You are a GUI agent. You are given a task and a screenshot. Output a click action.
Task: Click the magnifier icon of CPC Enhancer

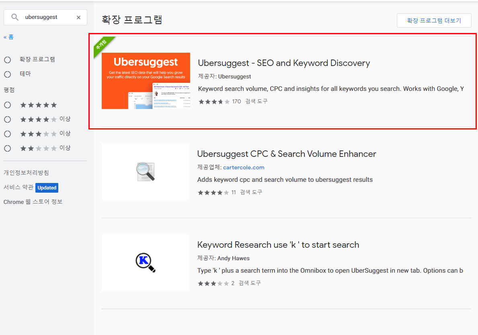tap(146, 172)
